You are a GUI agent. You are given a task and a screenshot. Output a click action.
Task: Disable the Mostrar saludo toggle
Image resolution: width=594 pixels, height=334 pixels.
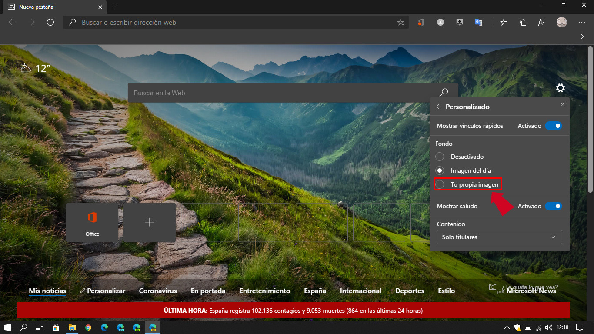553,206
